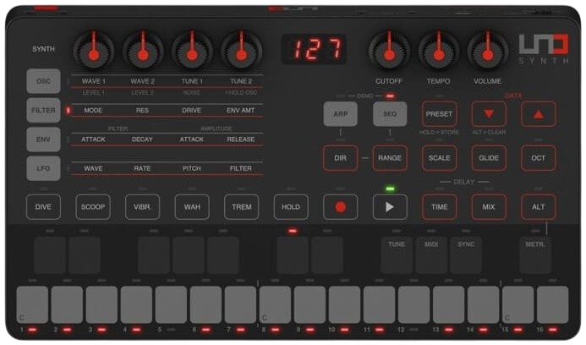The height and width of the screenshot is (345, 586).
Task: Tap step key 15 labeled C
Action: coord(518,304)
